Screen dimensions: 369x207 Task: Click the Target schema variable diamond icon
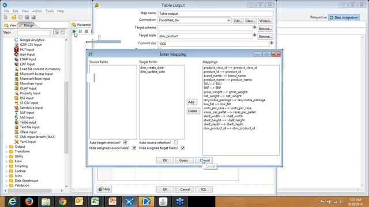tap(255, 27)
